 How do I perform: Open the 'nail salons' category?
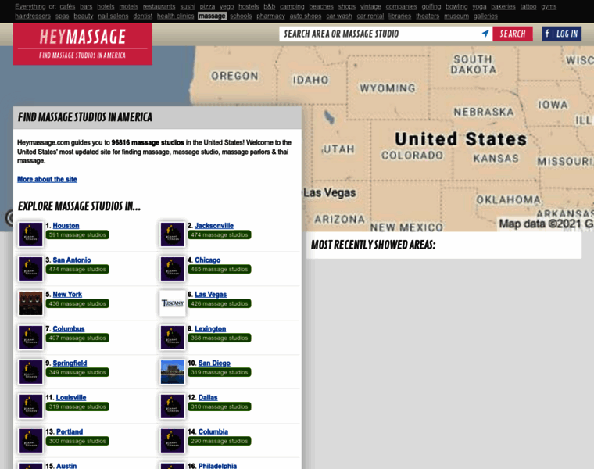tap(113, 16)
